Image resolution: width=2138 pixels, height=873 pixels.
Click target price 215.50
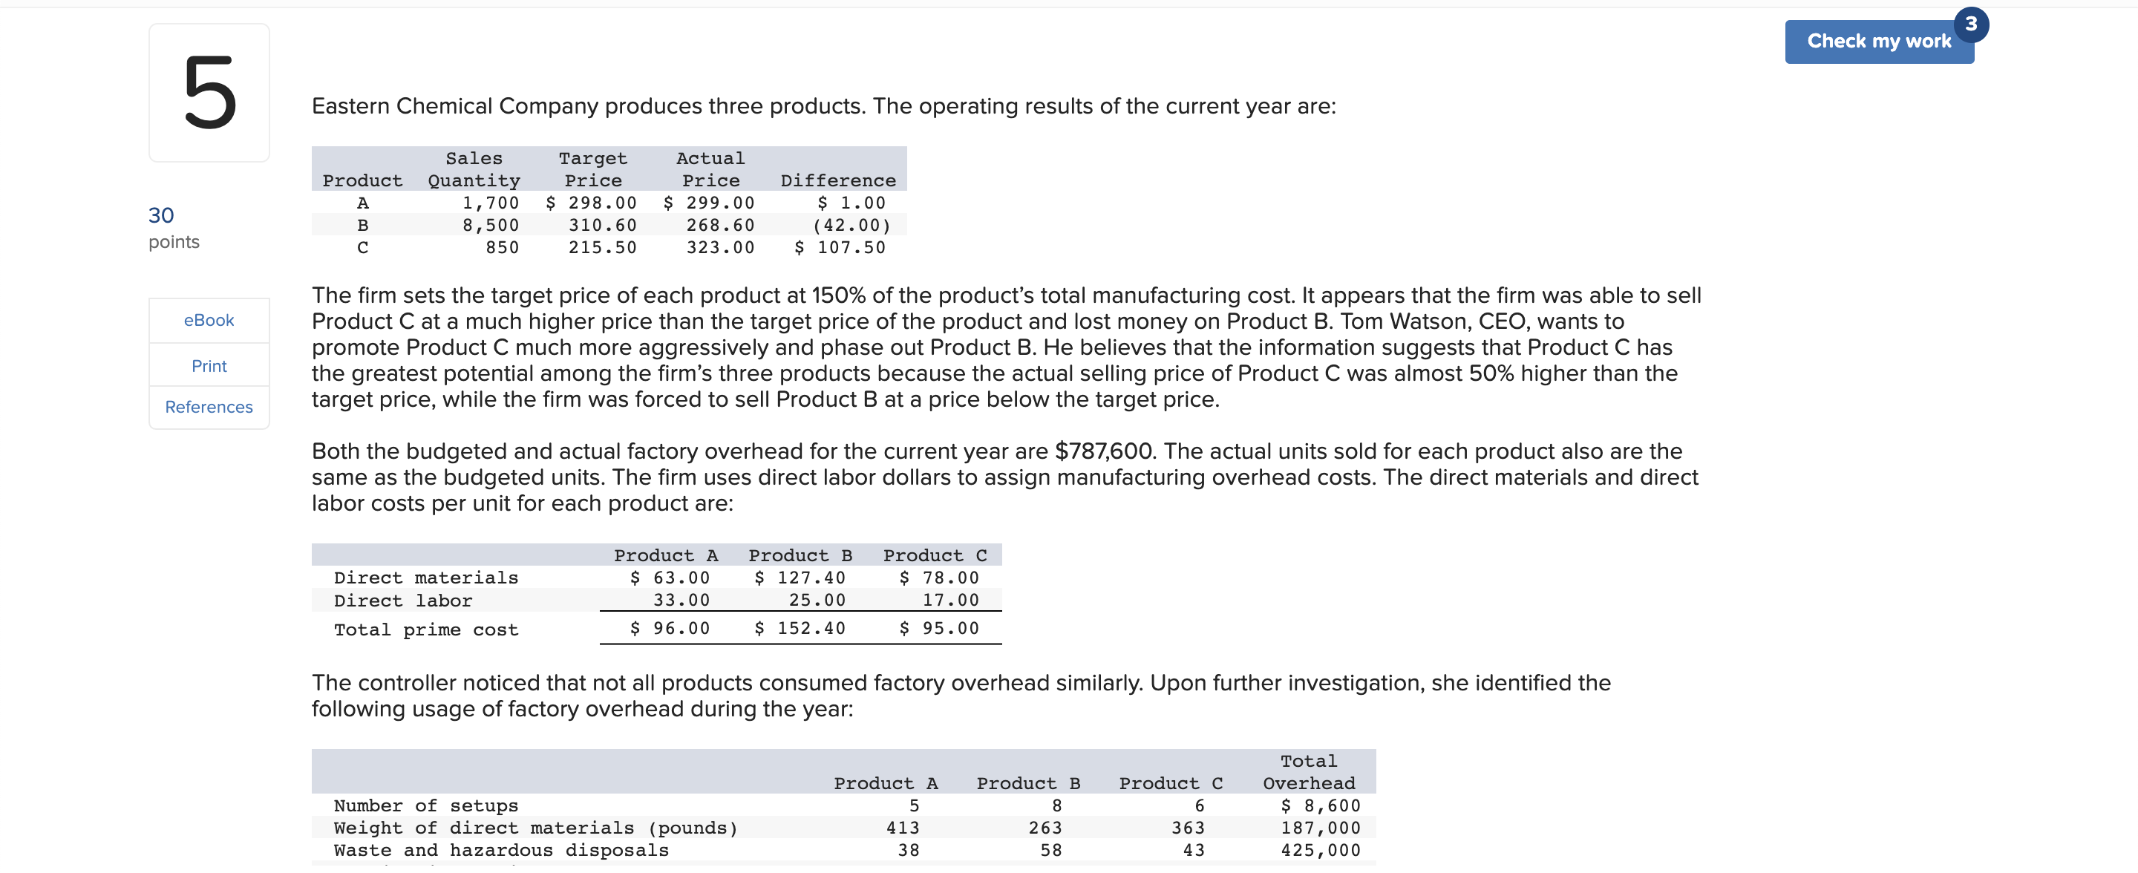pyautogui.click(x=603, y=248)
